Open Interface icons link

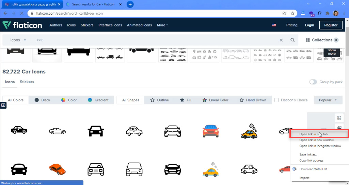point(110,25)
